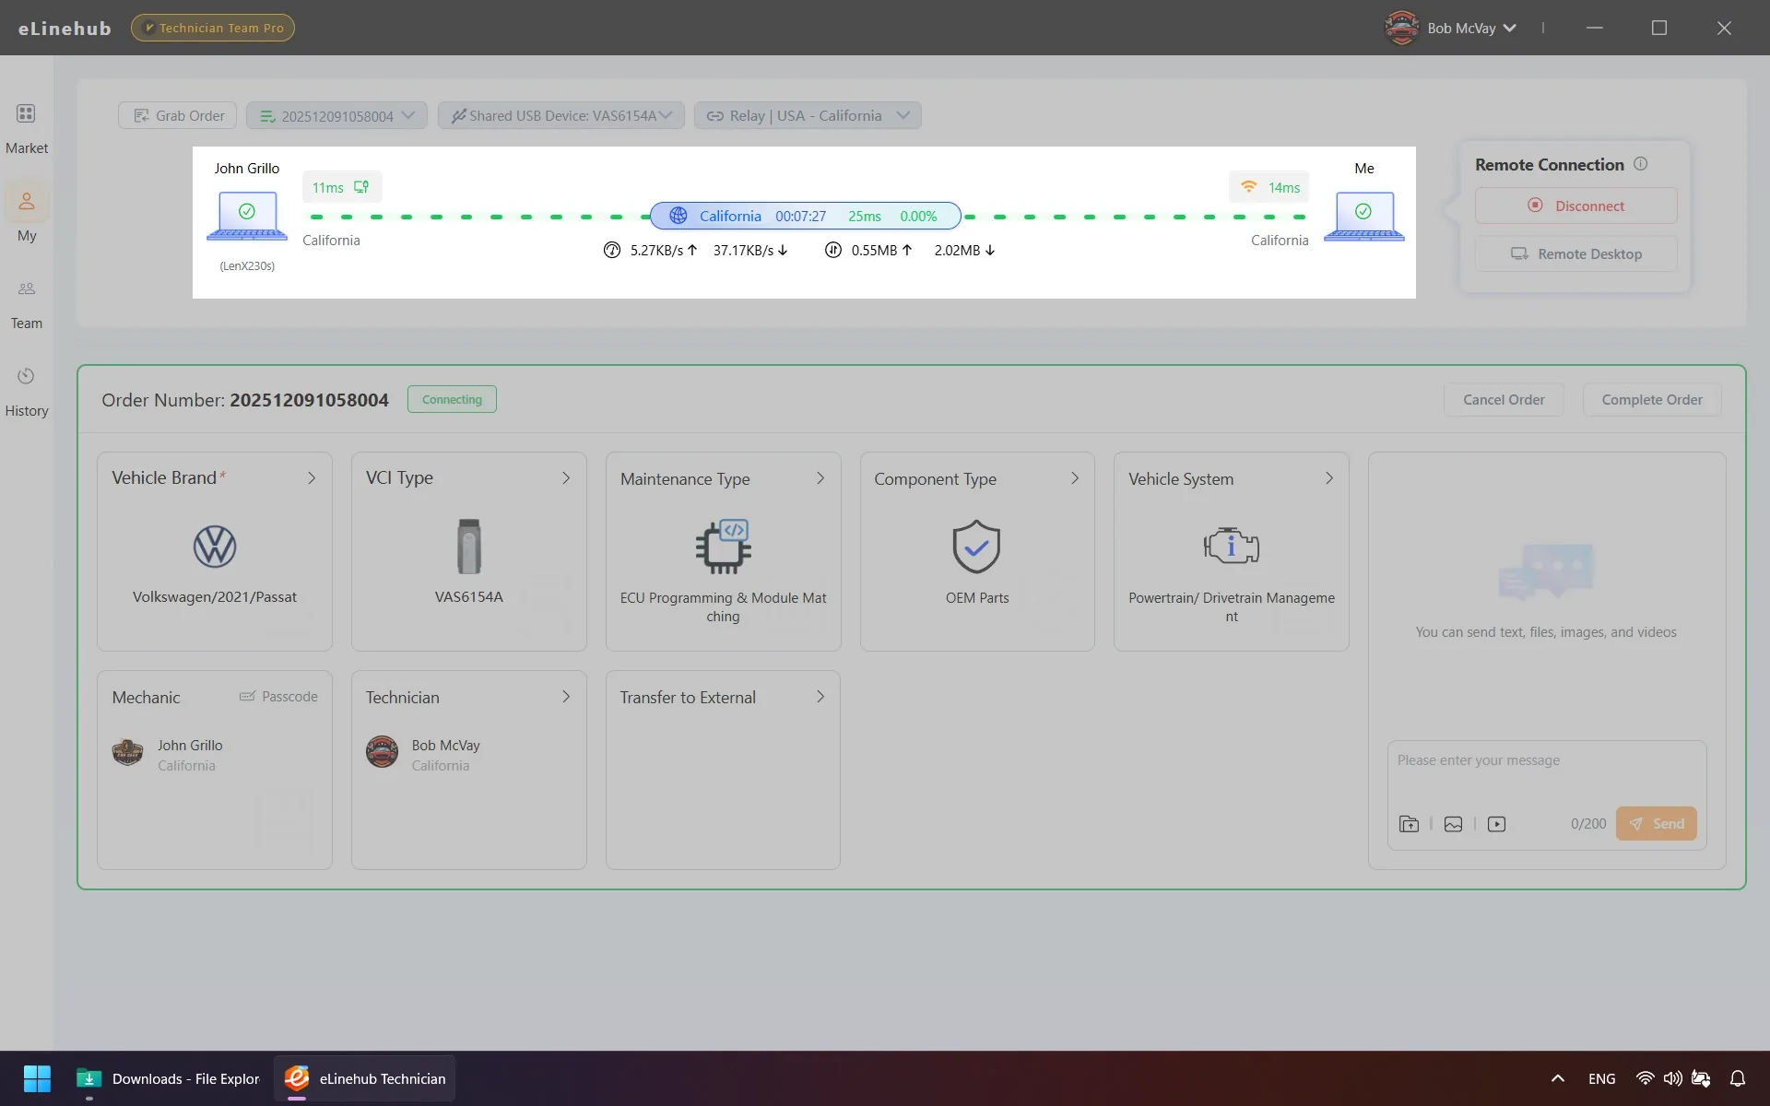Open the order number 202512091058004 dropdown
The height and width of the screenshot is (1106, 1770).
pos(336,115)
